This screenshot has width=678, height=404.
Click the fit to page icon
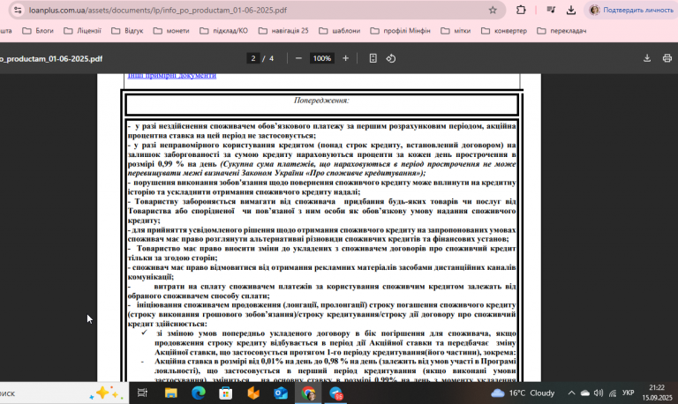(373, 58)
